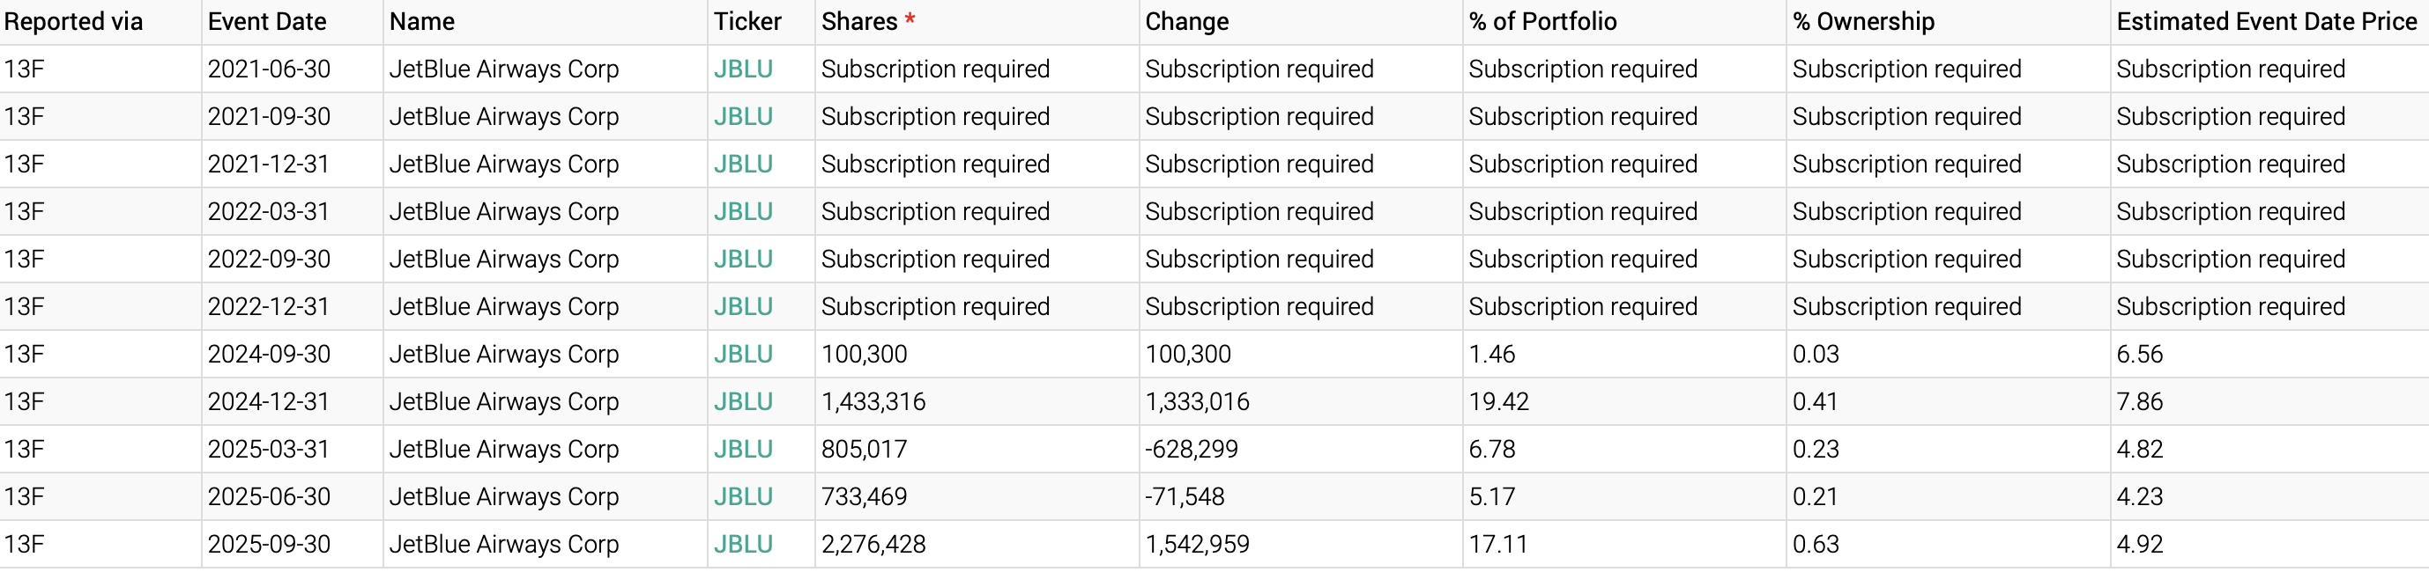The width and height of the screenshot is (2429, 572).
Task: Follow JBLU ticker in 2025-06-30 row
Action: [743, 496]
